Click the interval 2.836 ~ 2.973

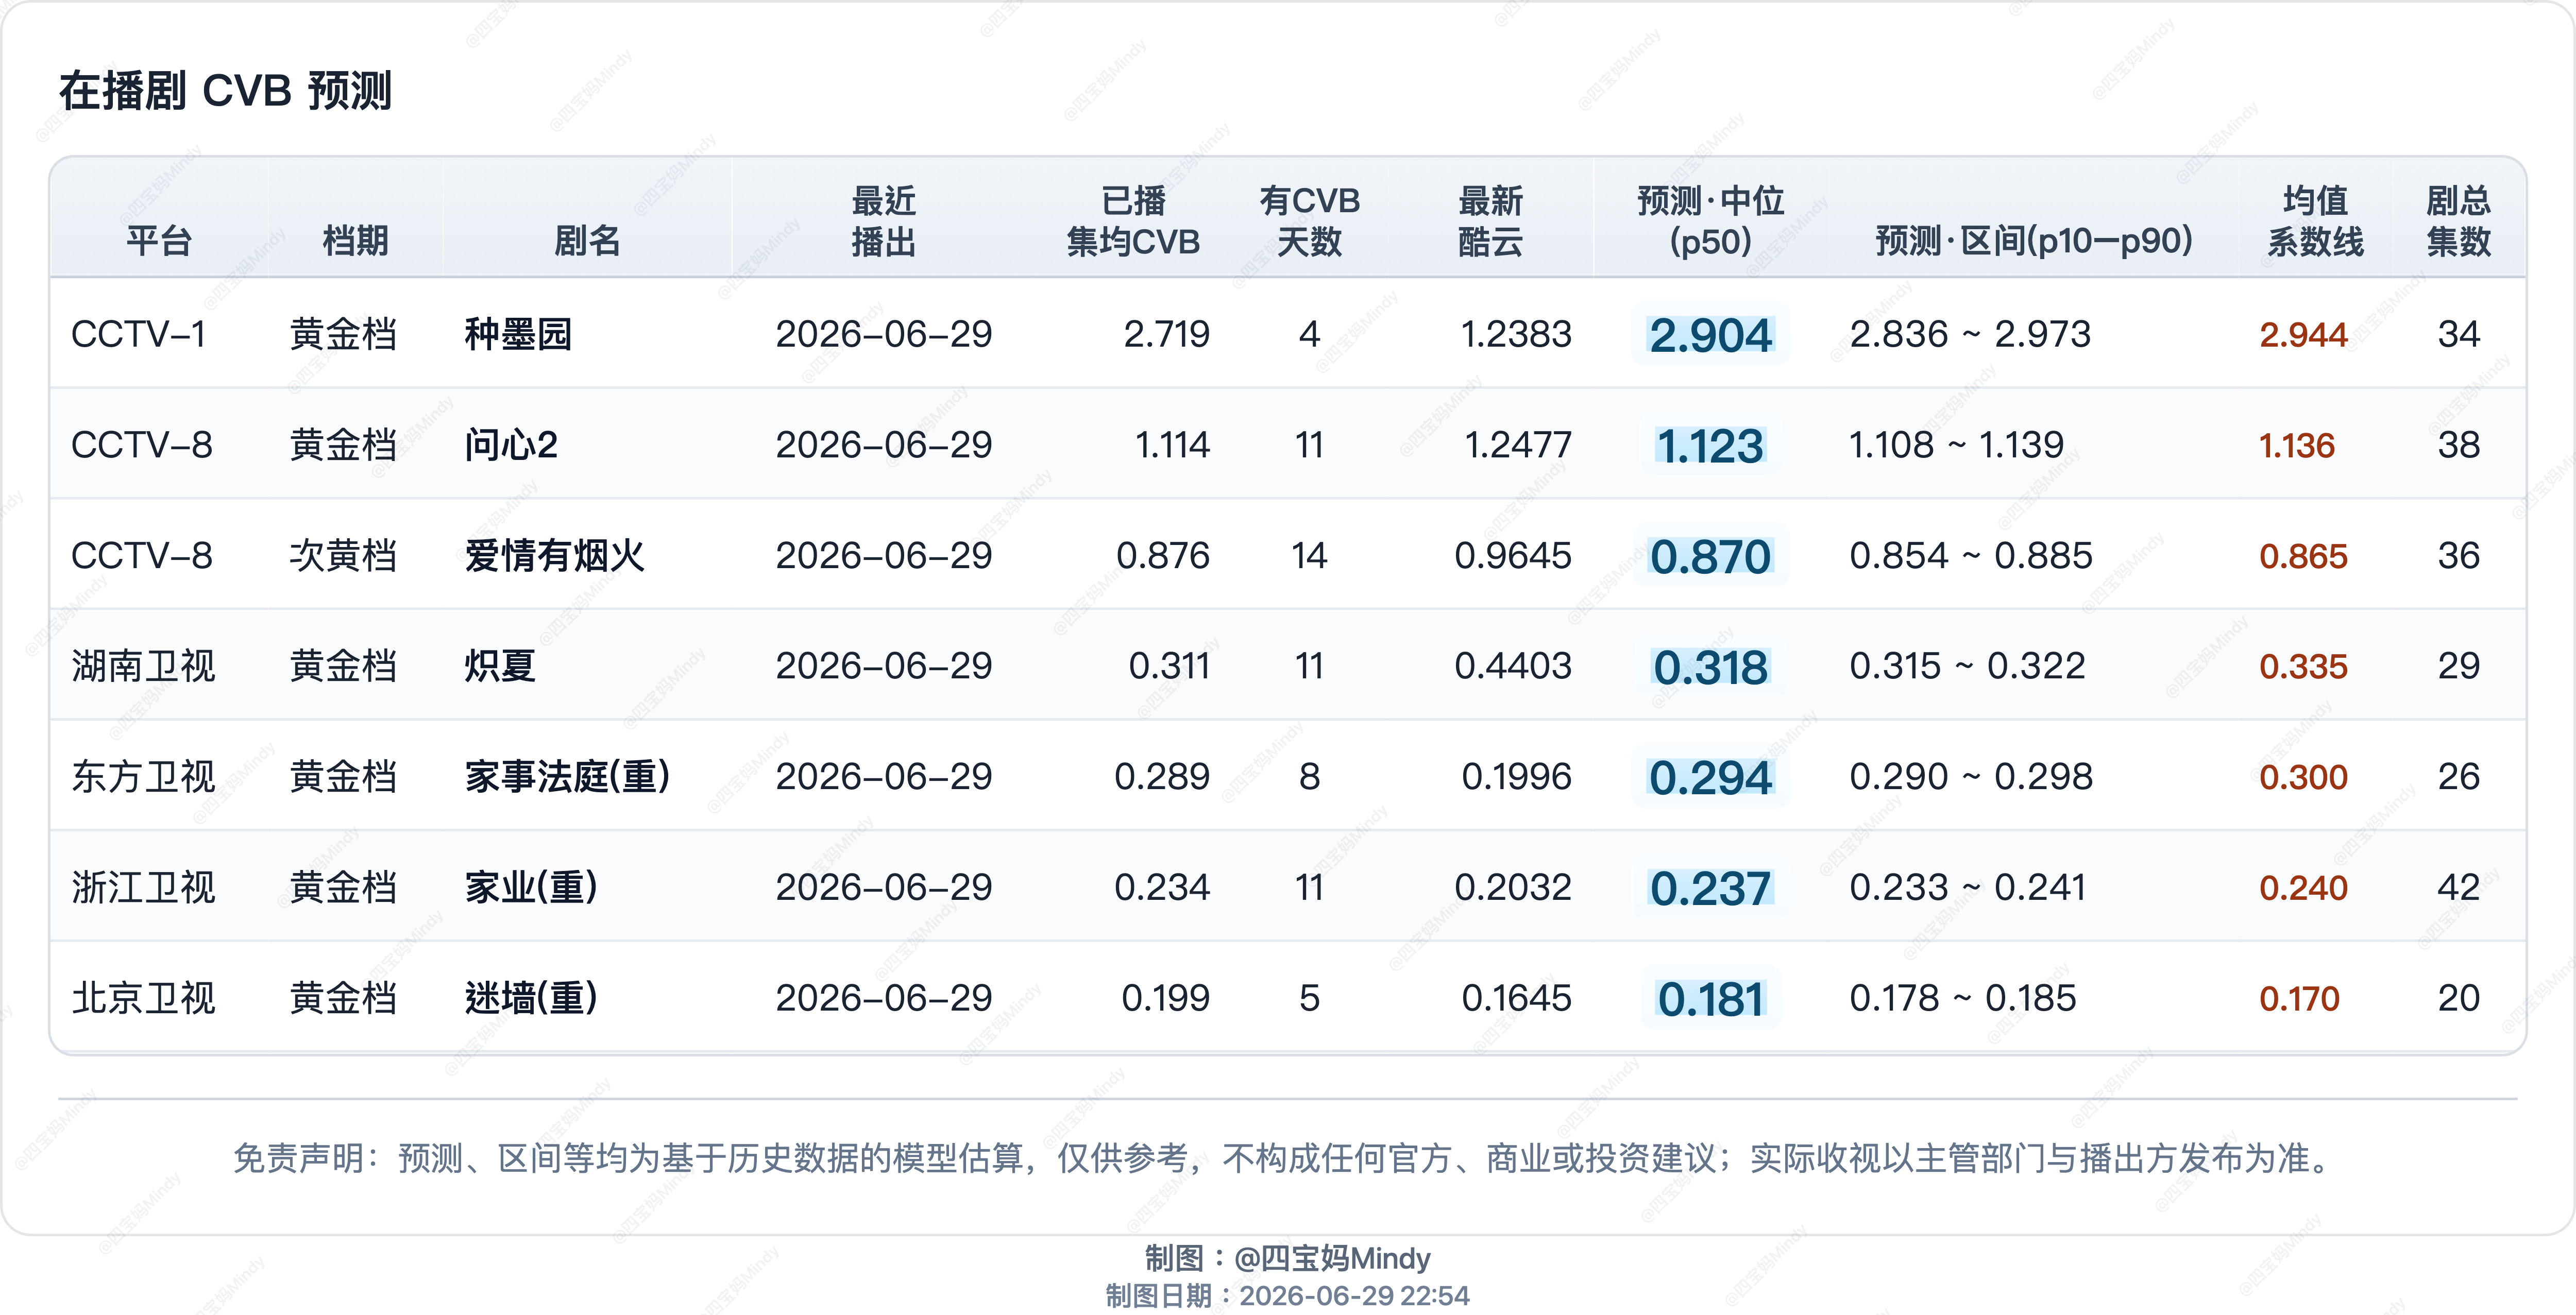[1970, 334]
